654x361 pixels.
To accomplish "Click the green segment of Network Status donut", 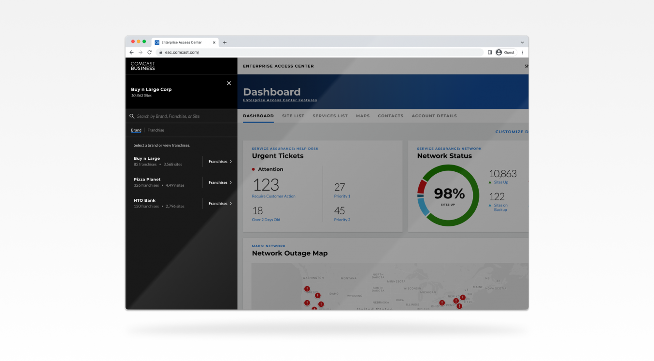I will click(x=474, y=195).
